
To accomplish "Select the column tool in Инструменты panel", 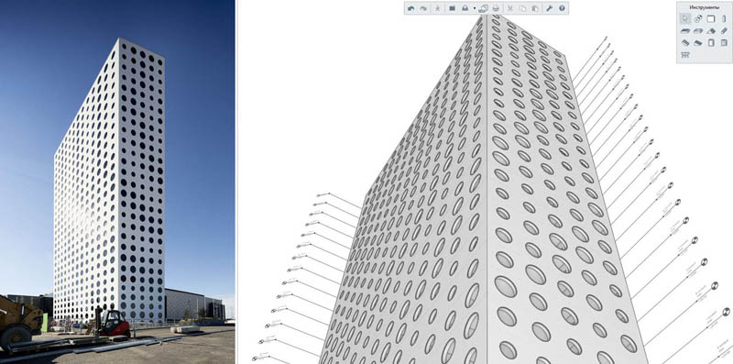I will (x=724, y=18).
